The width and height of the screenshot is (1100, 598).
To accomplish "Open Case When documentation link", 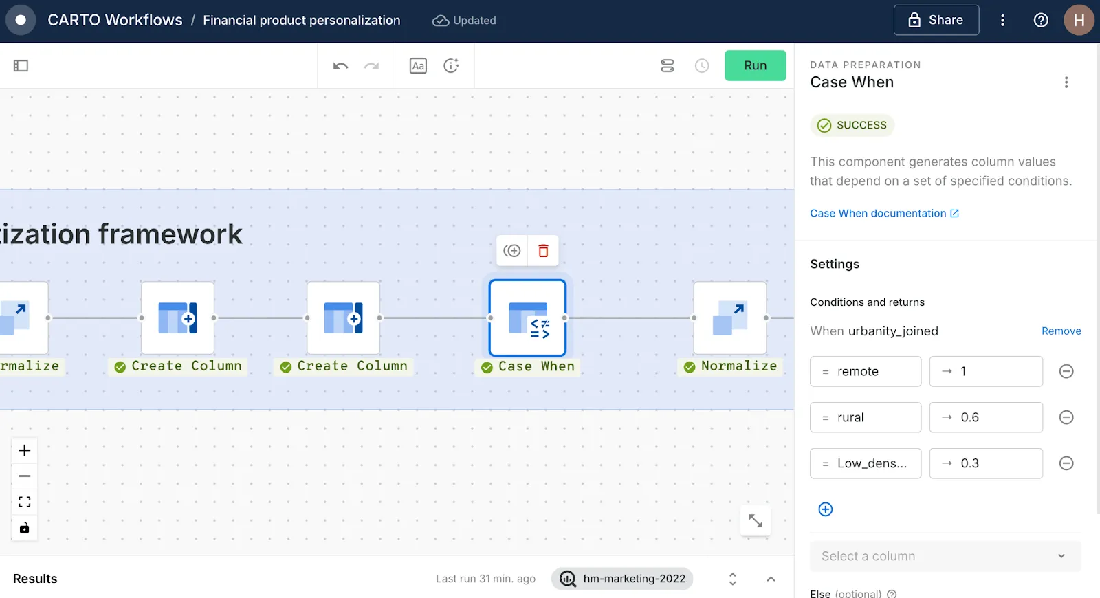I will (x=884, y=214).
